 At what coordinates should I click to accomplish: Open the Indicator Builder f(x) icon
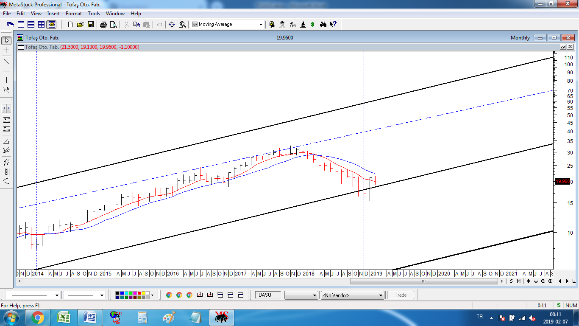point(292,25)
